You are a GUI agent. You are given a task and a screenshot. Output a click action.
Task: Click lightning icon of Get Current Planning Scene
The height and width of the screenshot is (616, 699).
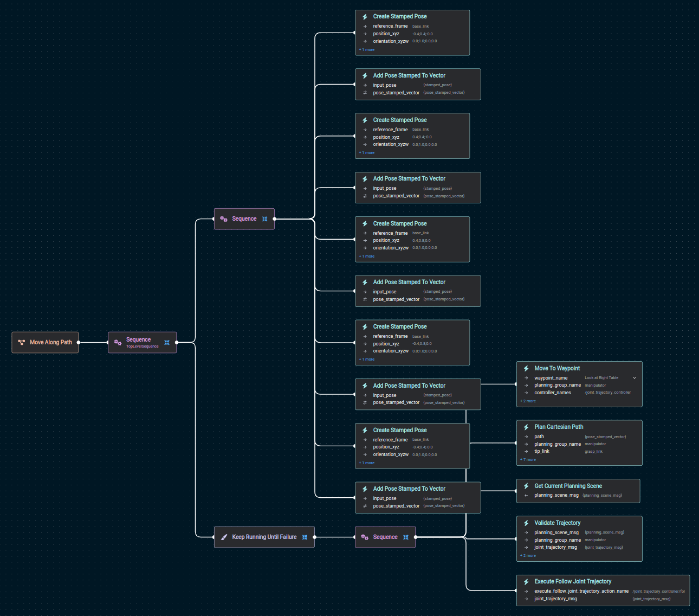tap(526, 486)
